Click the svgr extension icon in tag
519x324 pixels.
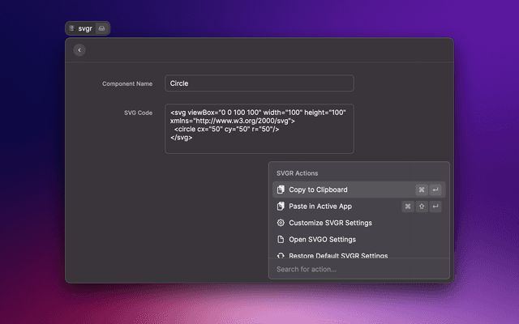click(x=72, y=28)
